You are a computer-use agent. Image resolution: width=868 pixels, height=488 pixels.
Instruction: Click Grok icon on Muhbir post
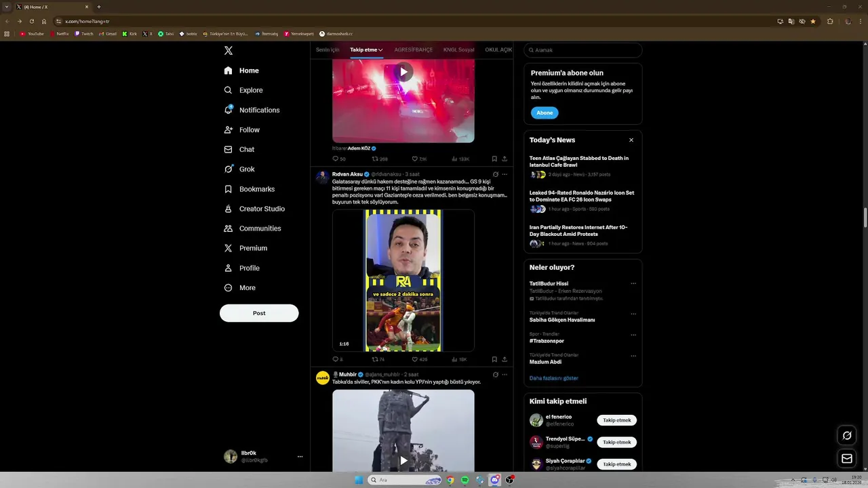tap(496, 374)
